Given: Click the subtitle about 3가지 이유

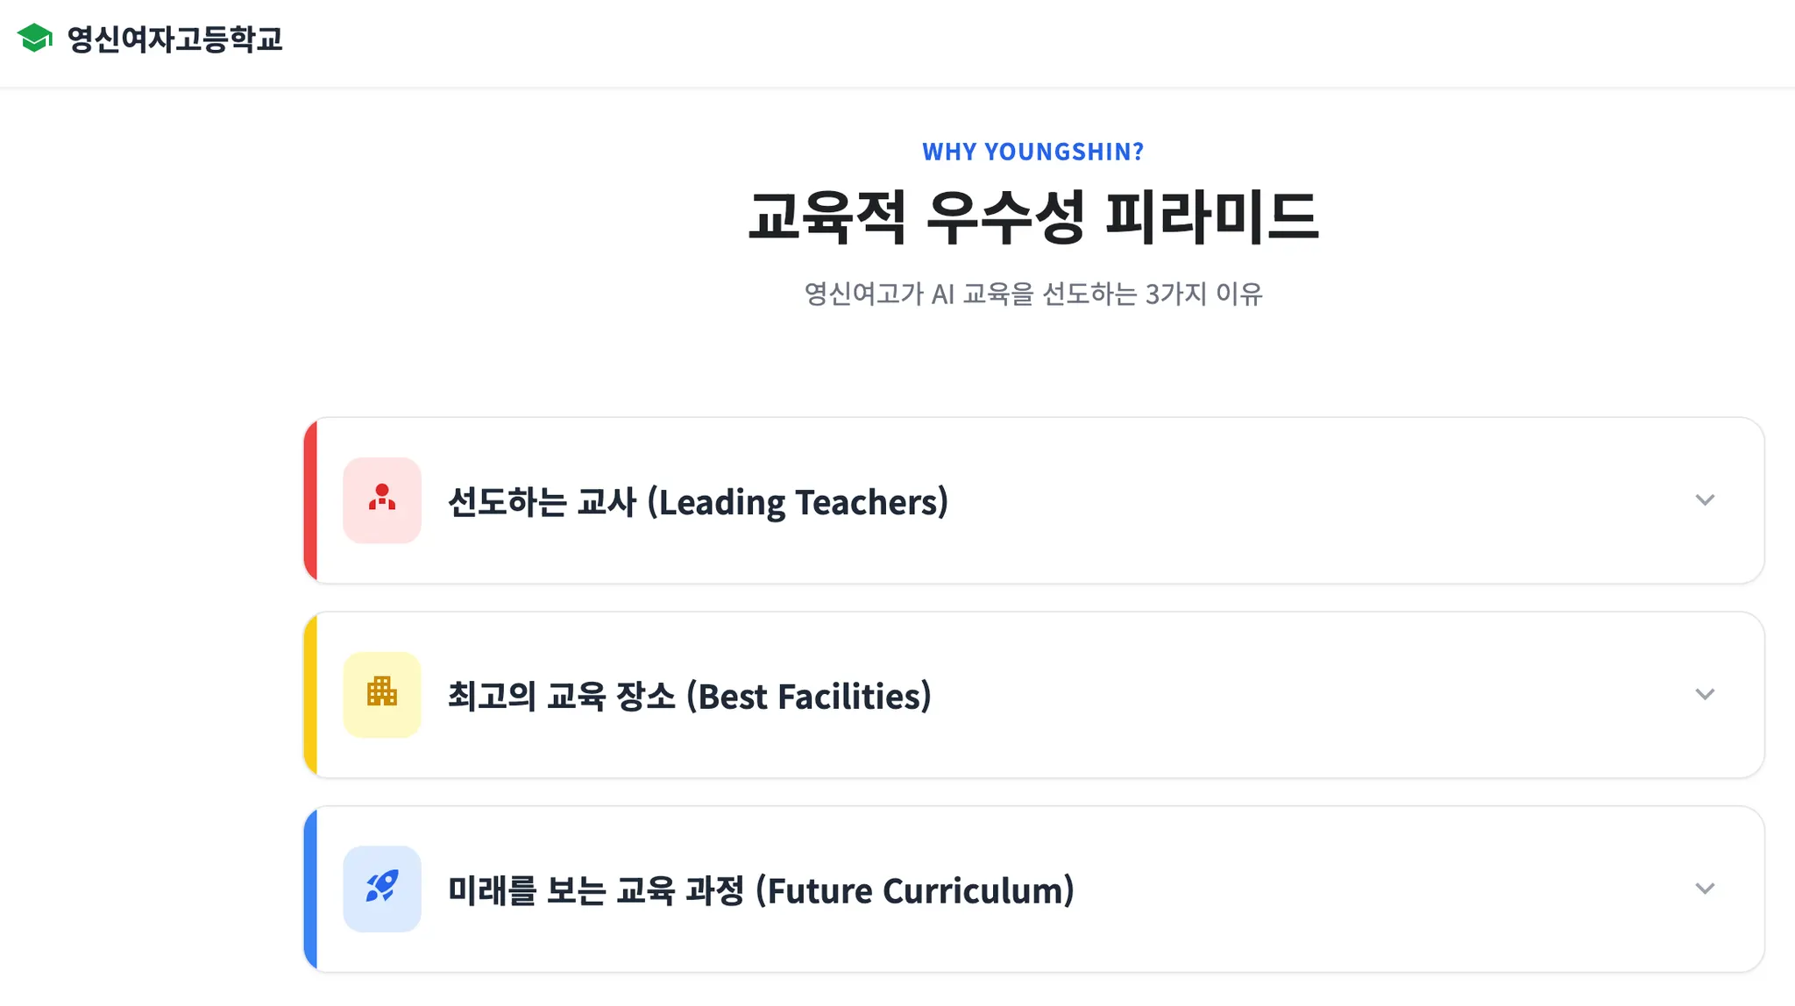Looking at the screenshot, I should click(x=1032, y=294).
